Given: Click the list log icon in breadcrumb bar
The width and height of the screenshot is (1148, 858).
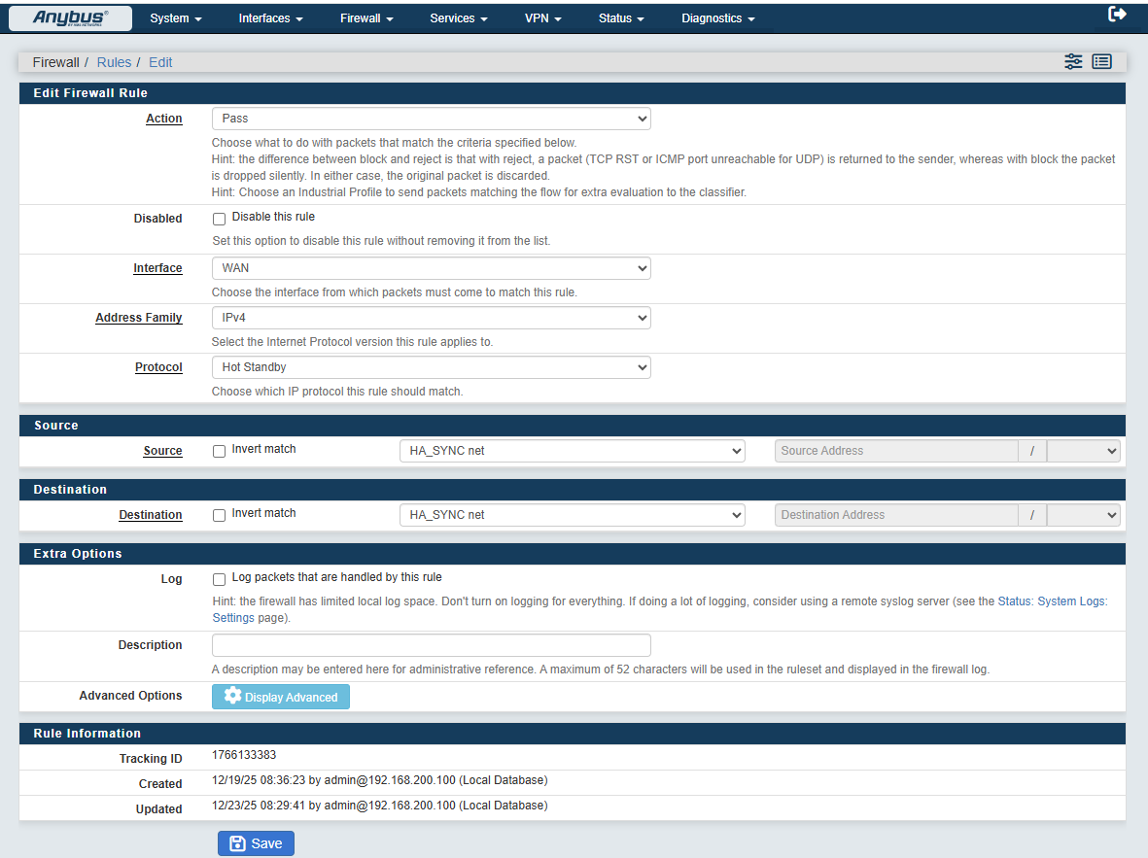Looking at the screenshot, I should pos(1101,61).
